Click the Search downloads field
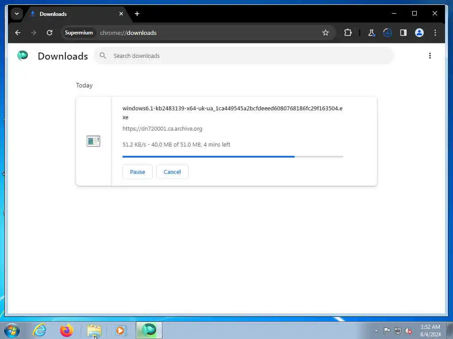 pos(244,56)
